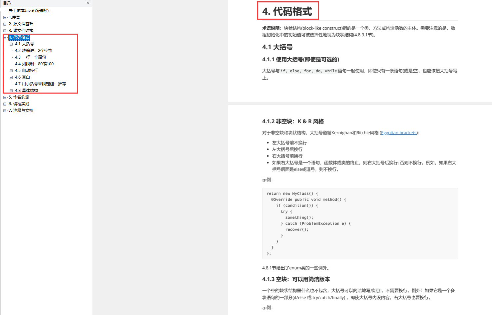Click bullet item 右大括号前换行
This screenshot has width=492, height=315.
point(287,156)
